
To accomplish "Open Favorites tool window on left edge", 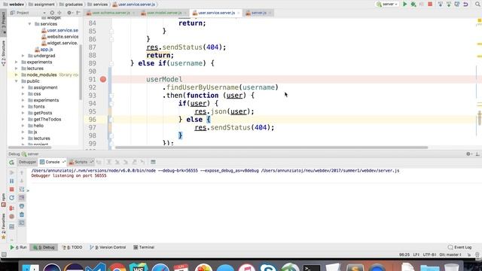I will click(x=3, y=227).
